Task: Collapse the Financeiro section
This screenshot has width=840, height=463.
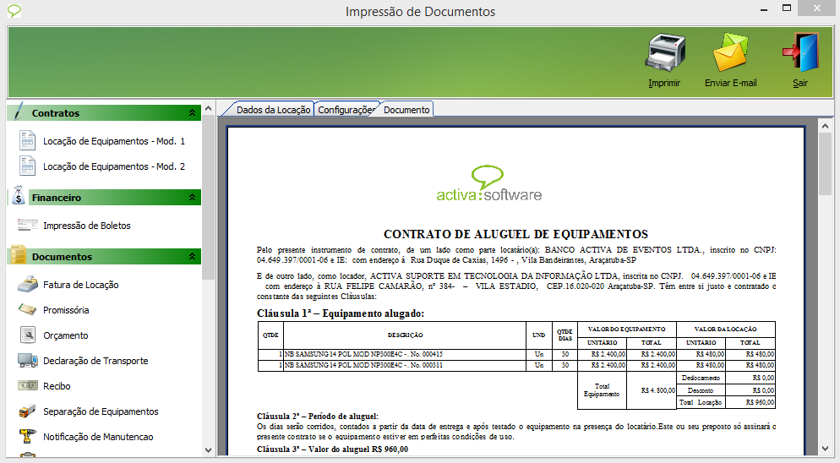Action: pos(192,198)
